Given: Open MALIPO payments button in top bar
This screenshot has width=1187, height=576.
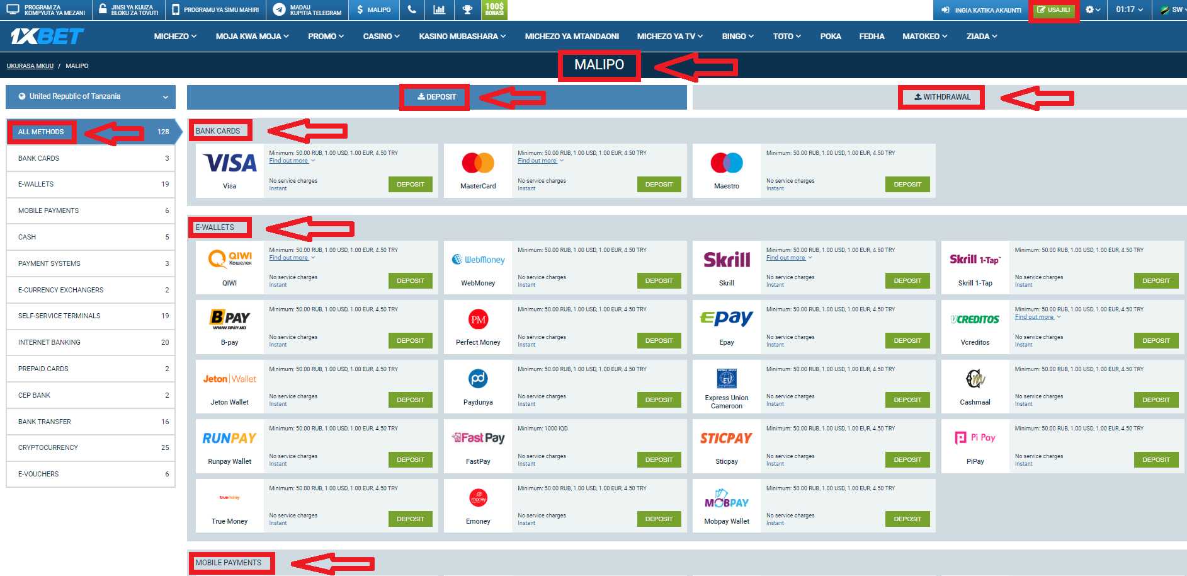Looking at the screenshot, I should 374,9.
